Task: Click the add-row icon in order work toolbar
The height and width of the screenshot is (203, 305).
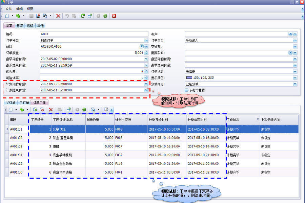Action: click(35, 110)
